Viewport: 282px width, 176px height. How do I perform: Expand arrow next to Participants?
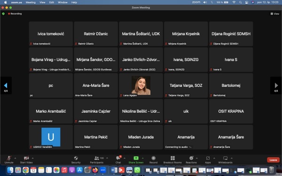pyautogui.click(x=107, y=158)
